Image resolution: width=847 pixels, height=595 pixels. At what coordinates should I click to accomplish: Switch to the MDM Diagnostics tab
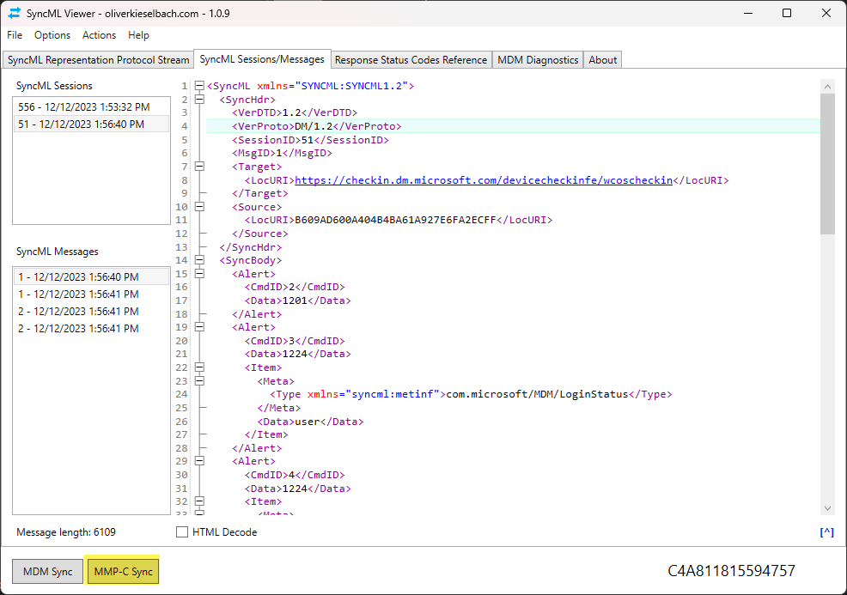[538, 59]
